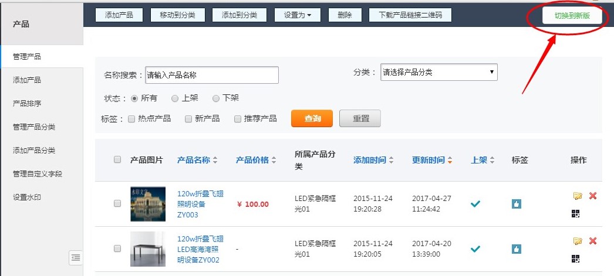
Task: Click 上架 checkmark icon for product ZY002
Action: (475, 249)
